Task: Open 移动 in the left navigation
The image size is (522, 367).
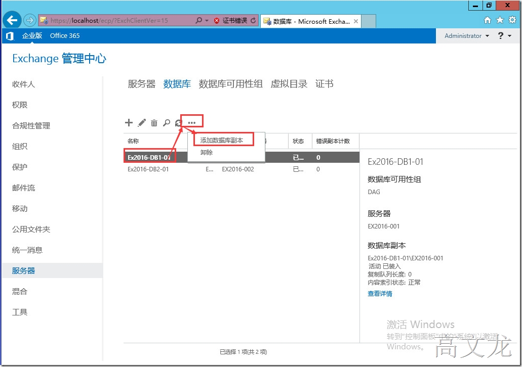Action: pyautogui.click(x=20, y=208)
